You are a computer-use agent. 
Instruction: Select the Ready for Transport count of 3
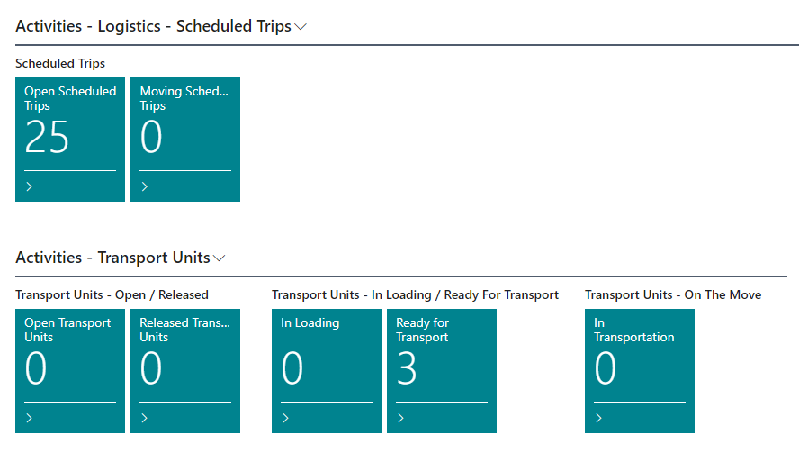click(x=407, y=369)
